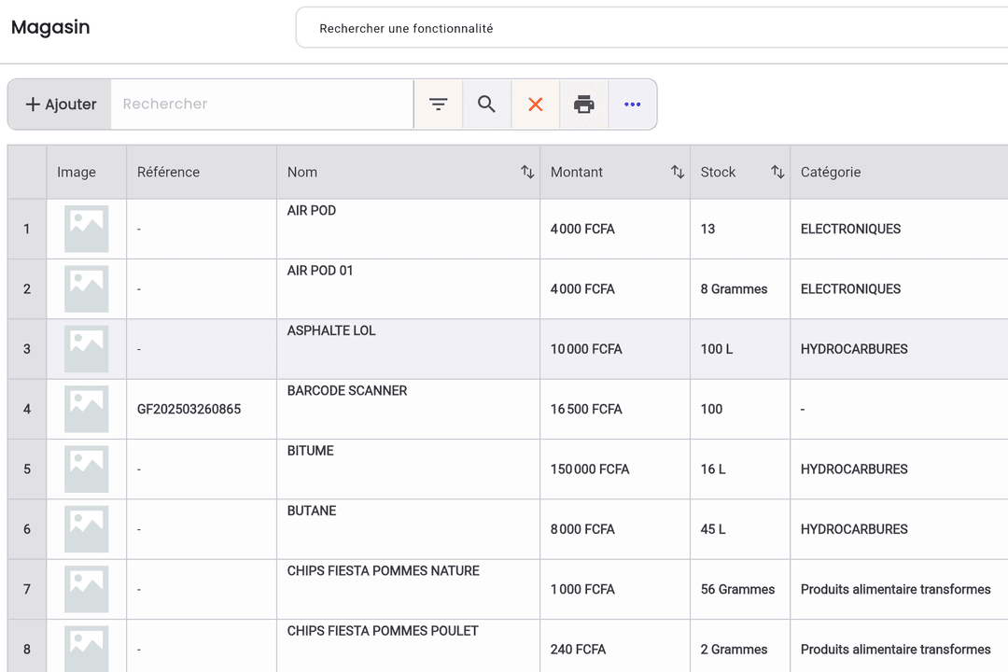Viewport: 1008px width, 672px height.
Task: Open the filter options icon
Action: pos(439,105)
